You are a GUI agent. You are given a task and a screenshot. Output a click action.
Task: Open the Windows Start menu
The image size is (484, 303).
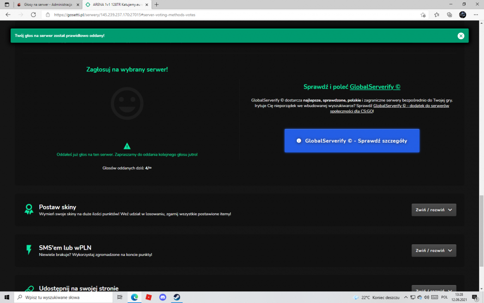pos(7,297)
